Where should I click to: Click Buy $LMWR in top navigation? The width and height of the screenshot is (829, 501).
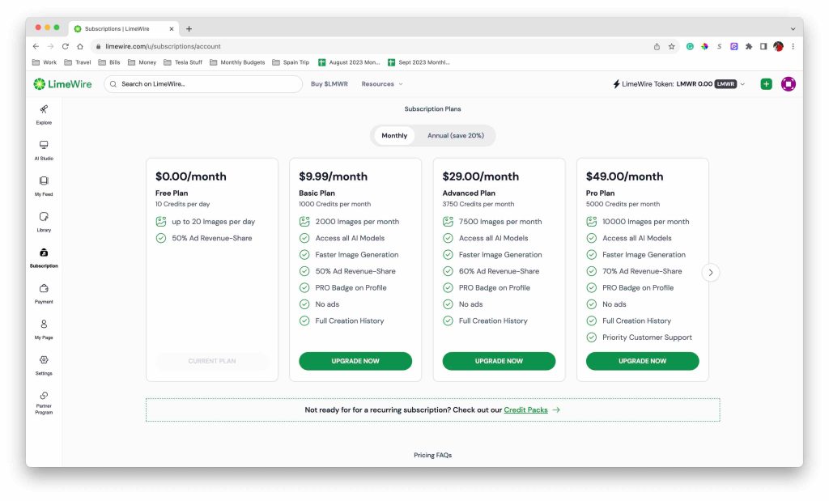pos(329,84)
